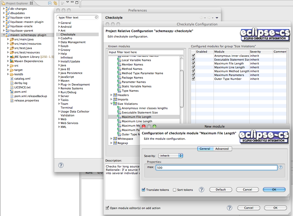Select the Module column header

[232, 52]
